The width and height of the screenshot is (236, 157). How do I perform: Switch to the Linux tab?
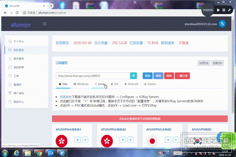pos(100,84)
